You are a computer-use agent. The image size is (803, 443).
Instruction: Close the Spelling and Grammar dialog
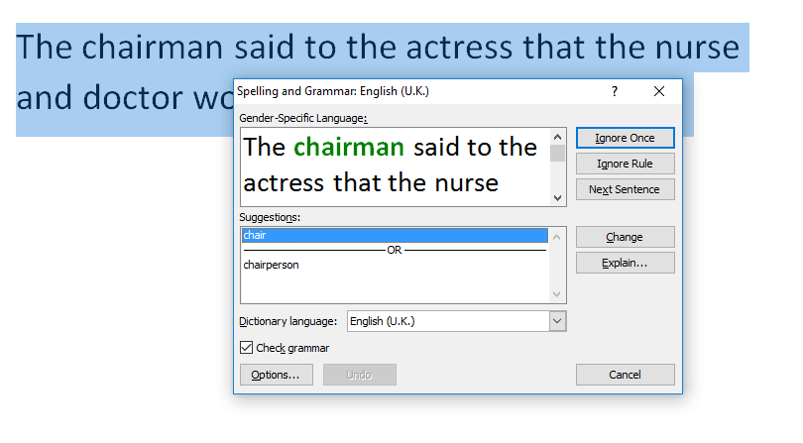pos(659,91)
